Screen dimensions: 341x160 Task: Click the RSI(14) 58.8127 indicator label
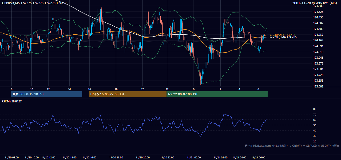click(x=12, y=101)
